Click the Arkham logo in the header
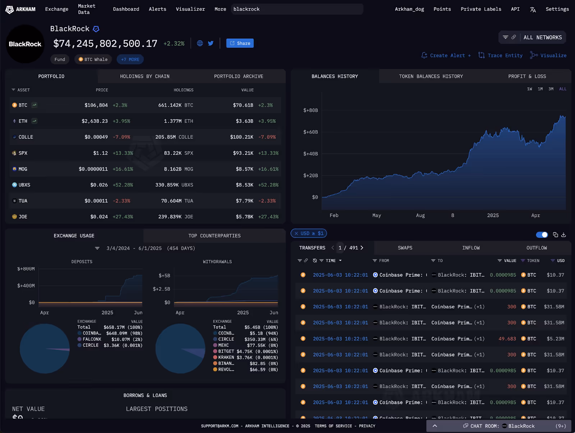This screenshot has height=433, width=575. 20,9
